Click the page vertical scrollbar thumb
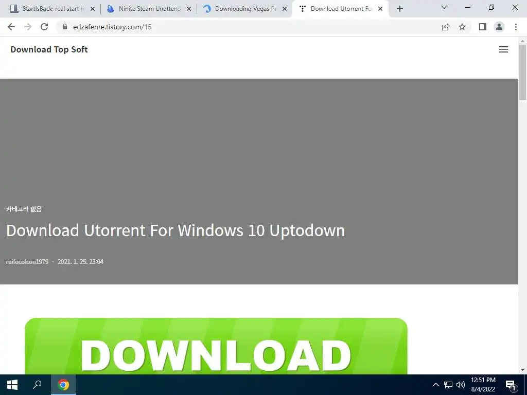This screenshot has height=395, width=527. (x=522, y=72)
